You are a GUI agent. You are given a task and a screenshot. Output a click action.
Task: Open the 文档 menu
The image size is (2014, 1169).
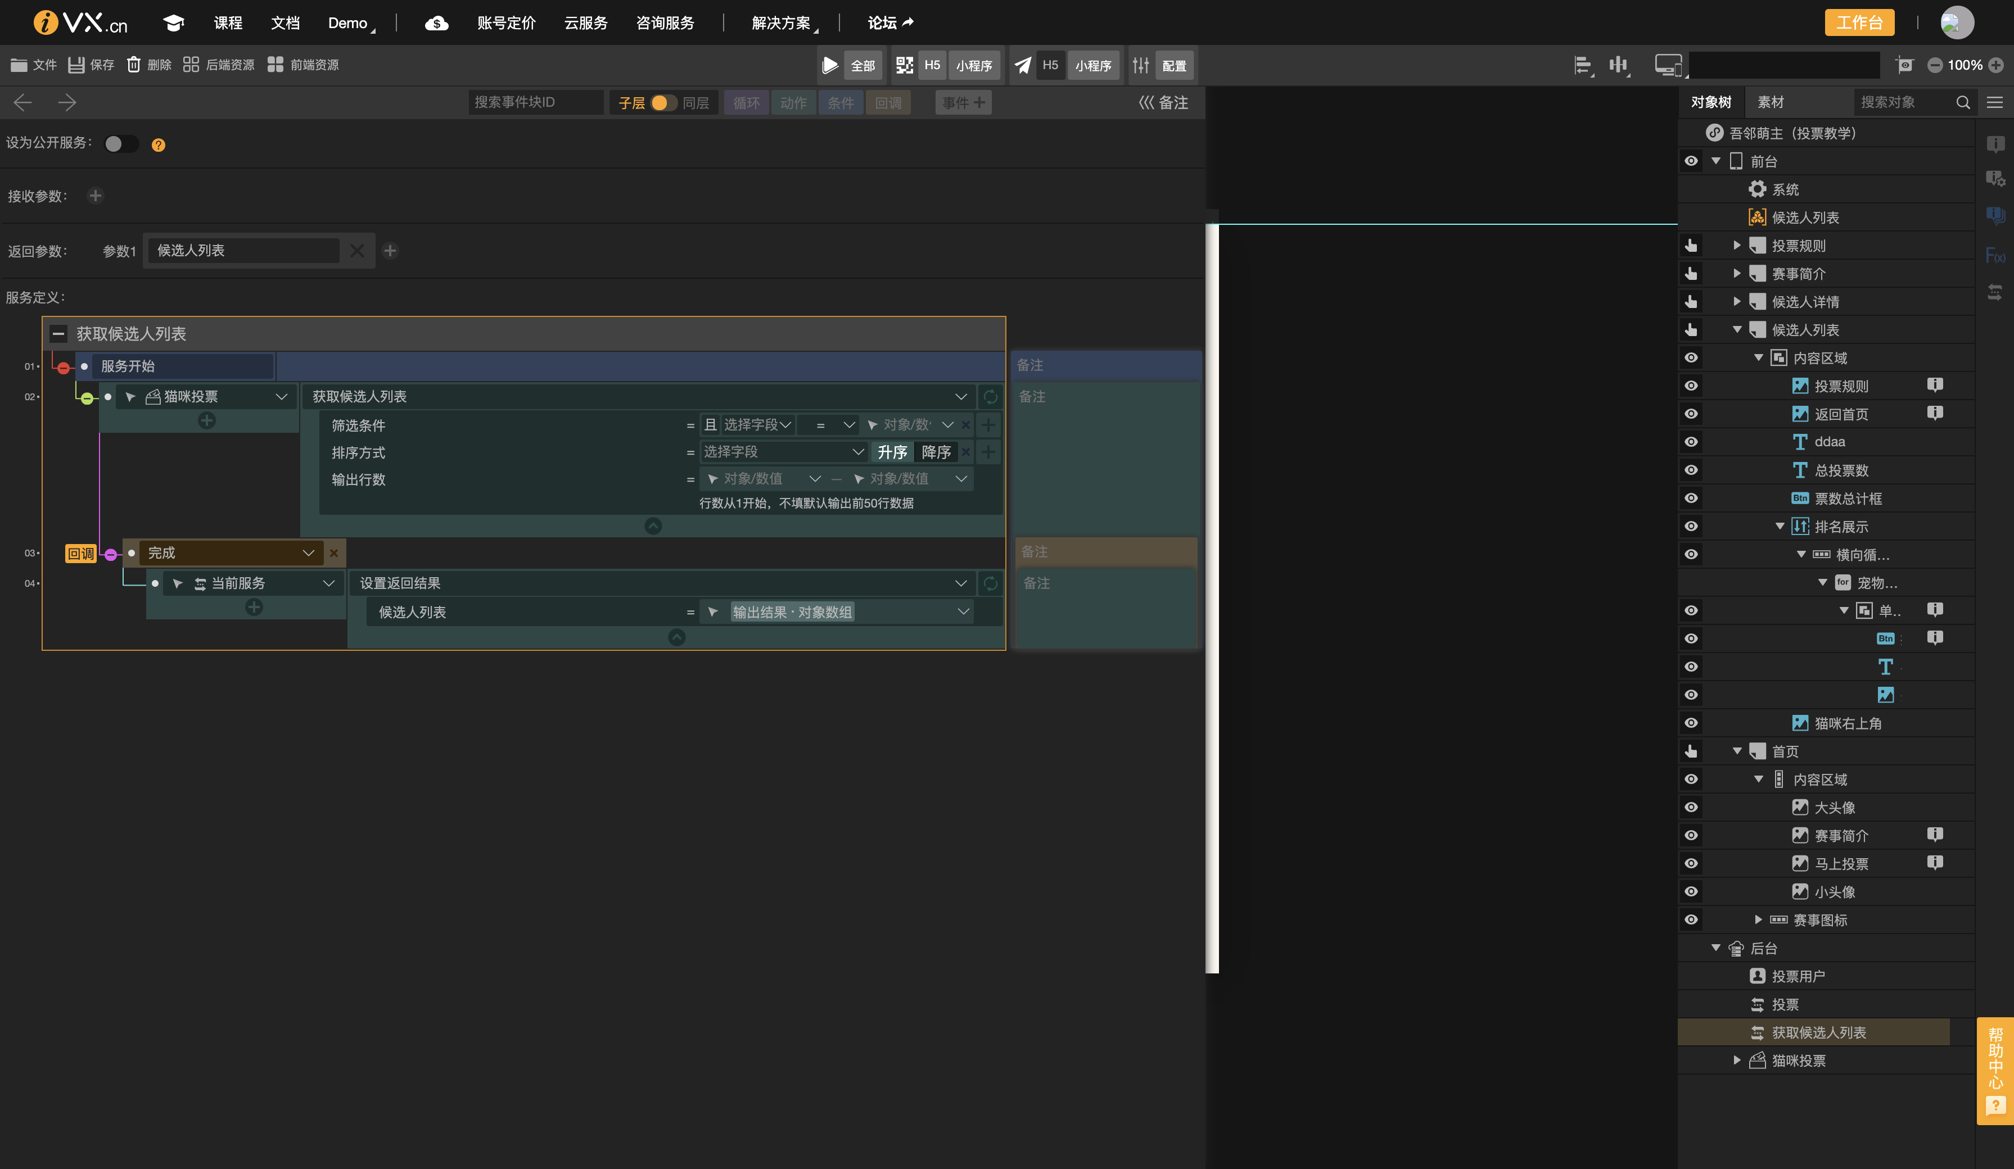[x=285, y=23]
